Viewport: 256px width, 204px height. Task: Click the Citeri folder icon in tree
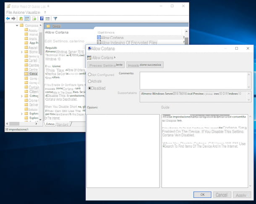pos(26,92)
